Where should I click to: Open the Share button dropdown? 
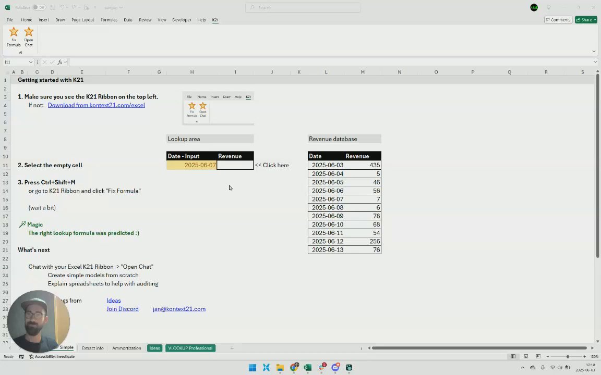[x=595, y=20]
